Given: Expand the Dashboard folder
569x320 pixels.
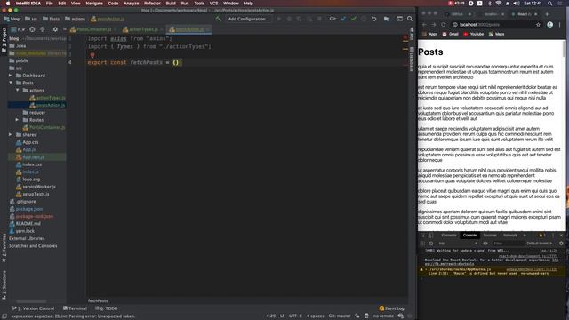Looking at the screenshot, I should click(10, 76).
